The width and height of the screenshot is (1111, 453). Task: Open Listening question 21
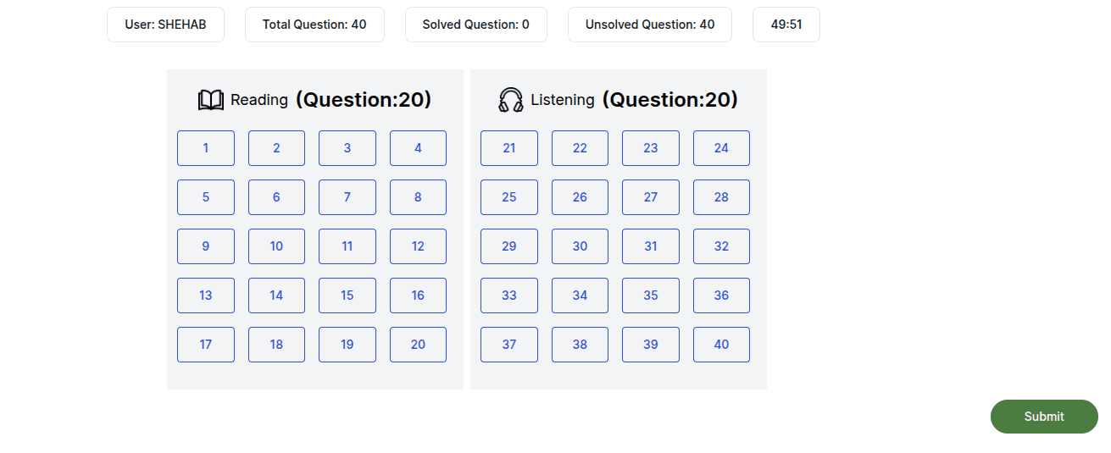(509, 148)
